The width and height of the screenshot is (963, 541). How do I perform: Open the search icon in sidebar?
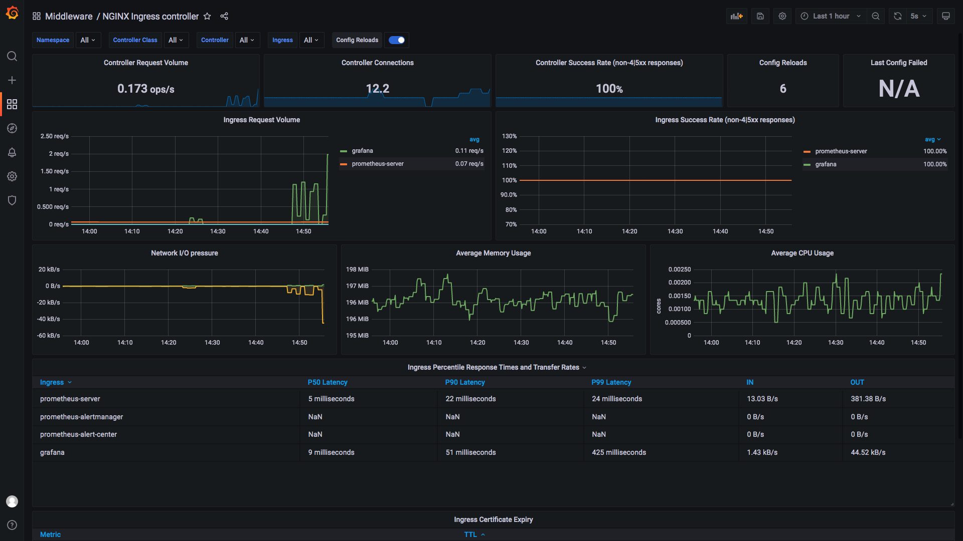[x=12, y=56]
